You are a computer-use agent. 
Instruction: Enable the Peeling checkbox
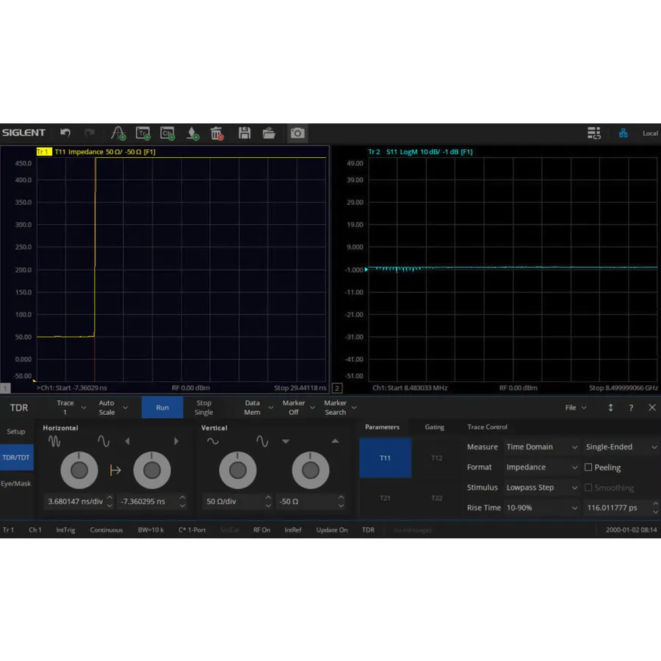click(588, 467)
